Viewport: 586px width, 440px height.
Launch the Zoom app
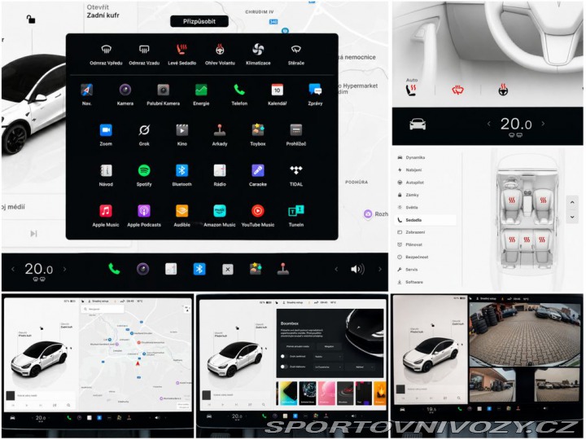106,130
